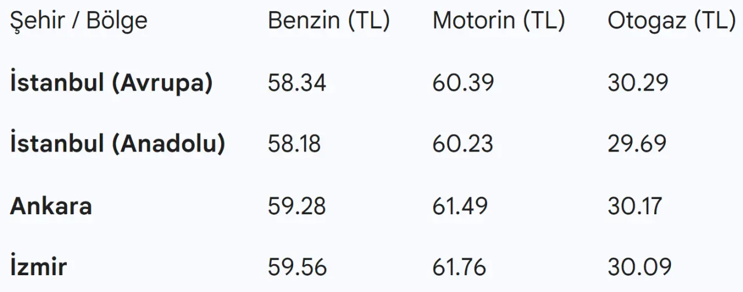Click the 30.29 otogaz price cell
The height and width of the screenshot is (292, 743).
pyautogui.click(x=637, y=83)
